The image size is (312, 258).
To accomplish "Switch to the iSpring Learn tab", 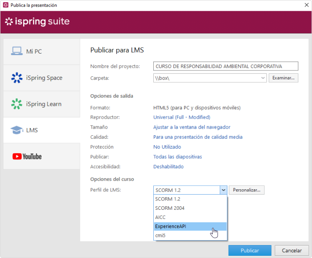I will pos(42,104).
